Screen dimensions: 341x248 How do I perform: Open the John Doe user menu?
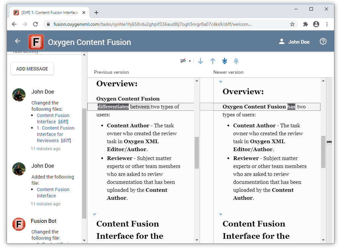[294, 42]
